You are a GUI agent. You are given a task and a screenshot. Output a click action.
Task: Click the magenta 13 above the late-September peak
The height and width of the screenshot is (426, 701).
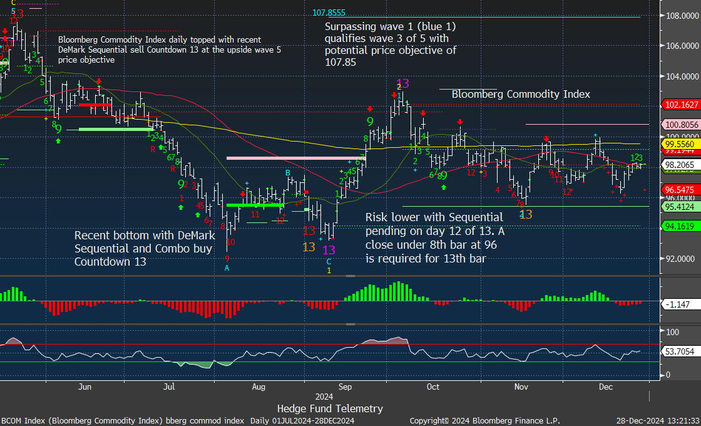coord(403,83)
